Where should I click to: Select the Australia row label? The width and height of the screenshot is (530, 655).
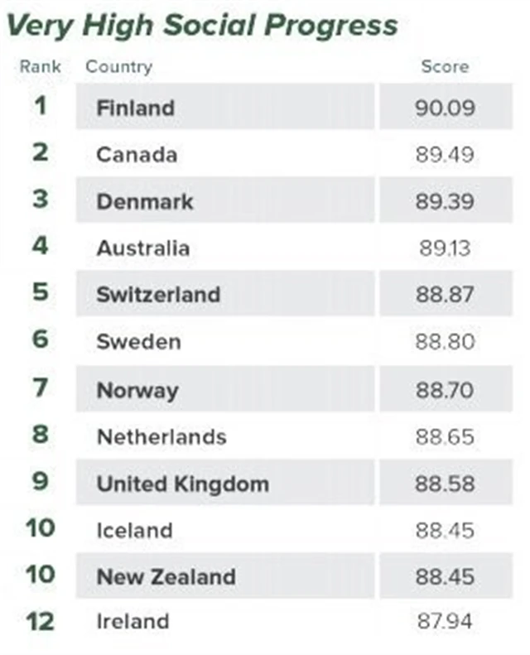[x=143, y=248]
